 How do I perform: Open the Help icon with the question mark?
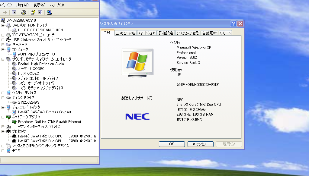pos(33,12)
